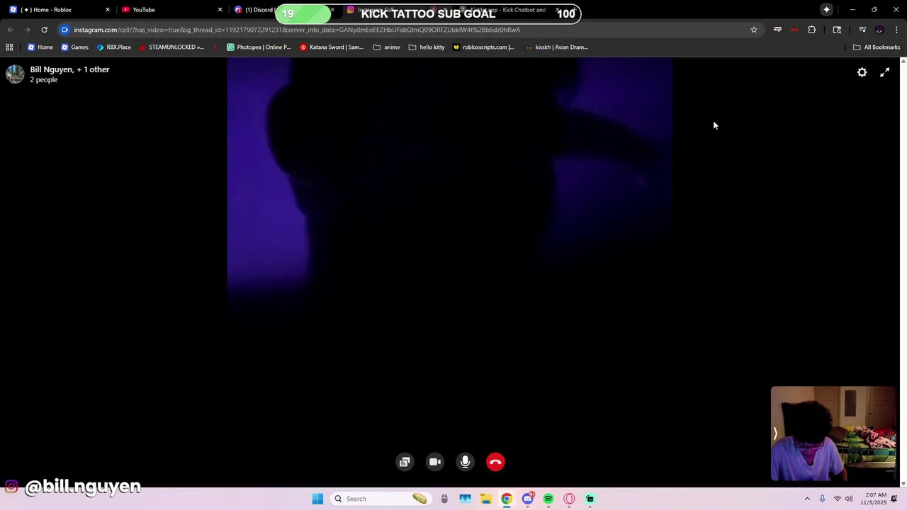
Task: Open Spotify from the taskbar
Action: pos(548,499)
